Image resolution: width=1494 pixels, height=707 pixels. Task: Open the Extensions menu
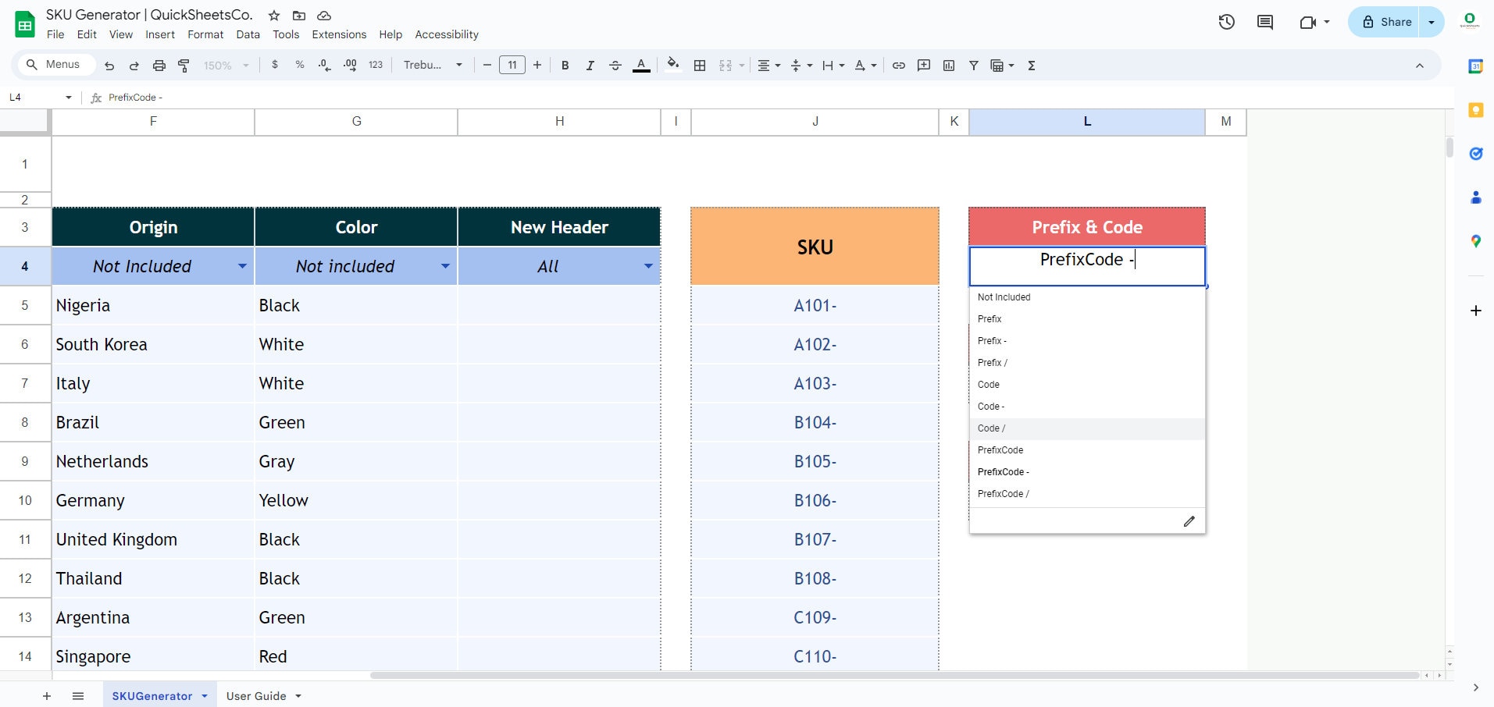pyautogui.click(x=338, y=34)
